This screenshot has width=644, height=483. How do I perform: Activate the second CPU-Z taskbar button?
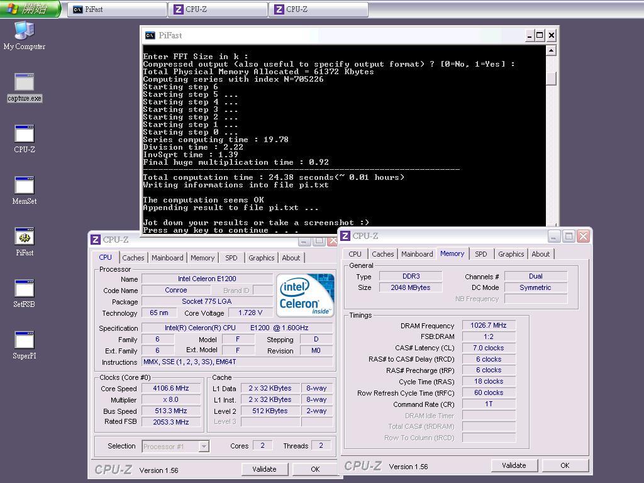coord(318,9)
